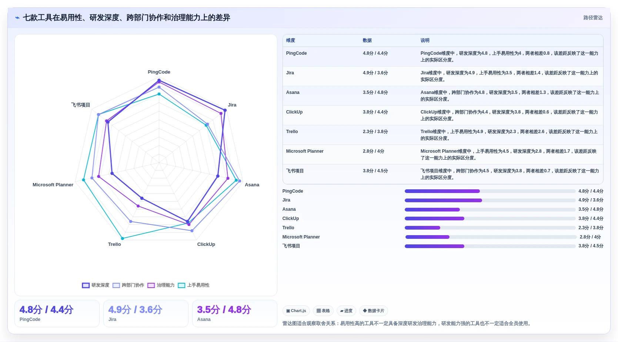Click the Trello progress bar
The height and width of the screenshot is (342, 618).
490,228
